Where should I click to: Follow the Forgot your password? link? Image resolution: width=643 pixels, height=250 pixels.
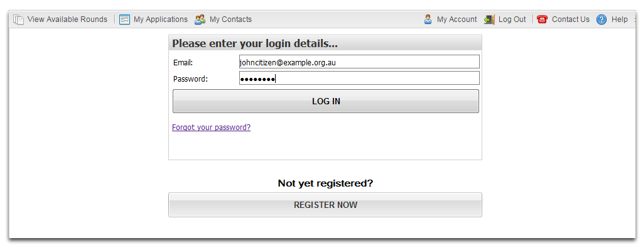(211, 128)
